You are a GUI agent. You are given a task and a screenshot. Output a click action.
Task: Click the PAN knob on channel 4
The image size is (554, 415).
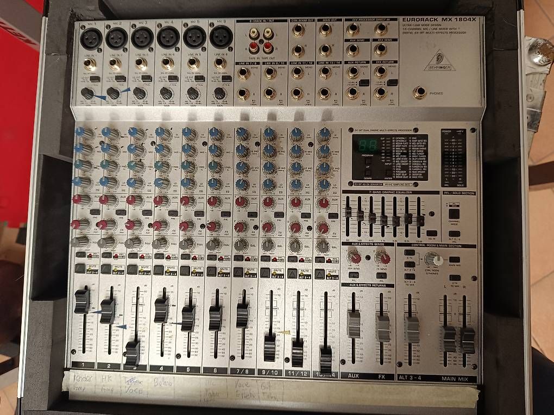click(x=160, y=243)
